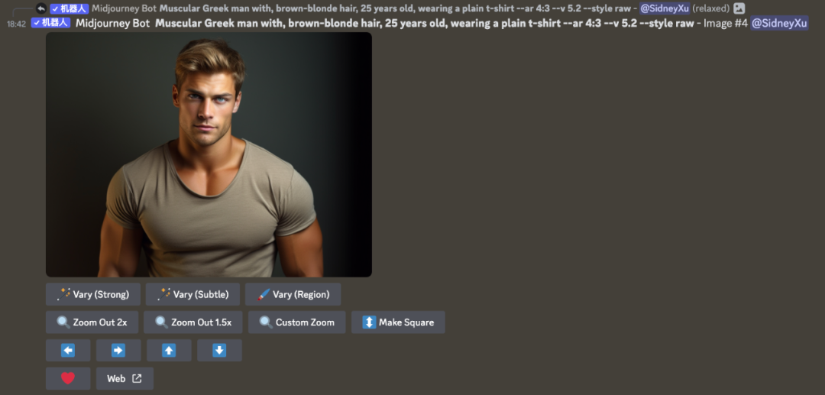The width and height of the screenshot is (825, 395).
Task: Choose Zoom Out 1.5x
Action: (x=193, y=322)
